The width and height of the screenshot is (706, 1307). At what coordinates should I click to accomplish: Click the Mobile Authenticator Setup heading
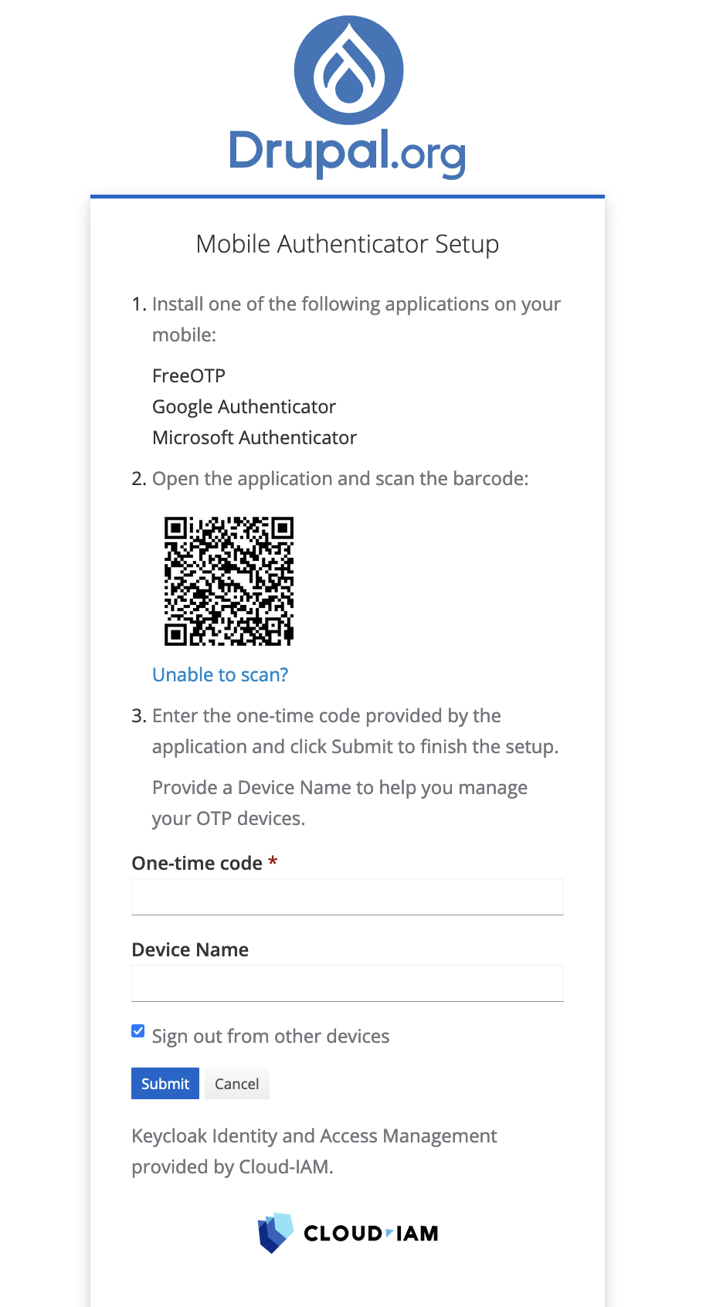(348, 244)
